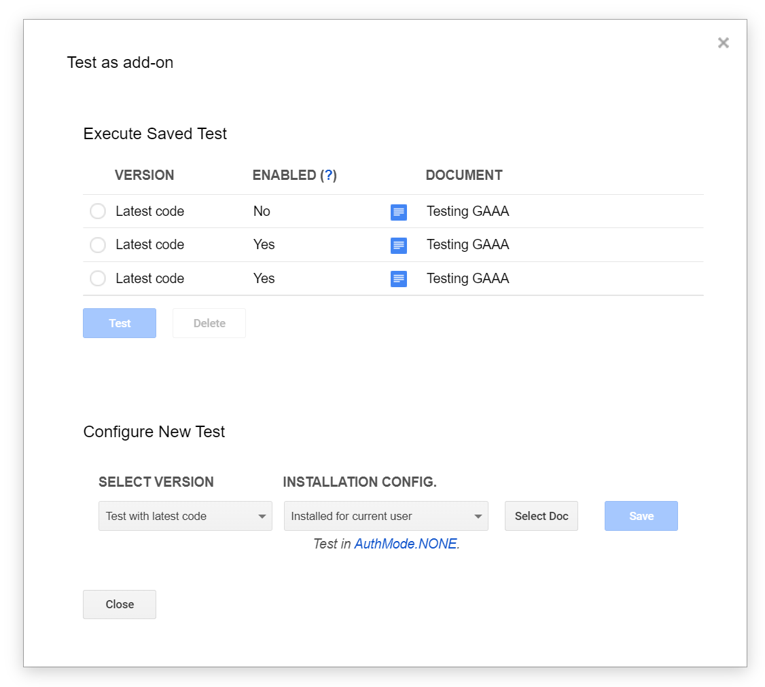This screenshot has height=687, width=765.
Task: Click the DOCUMENT column header
Action: (464, 175)
